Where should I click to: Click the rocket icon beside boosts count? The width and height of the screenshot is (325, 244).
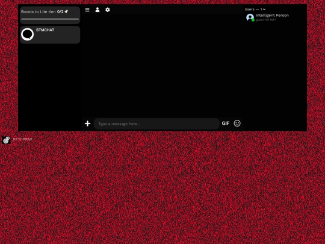pyautogui.click(x=66, y=11)
